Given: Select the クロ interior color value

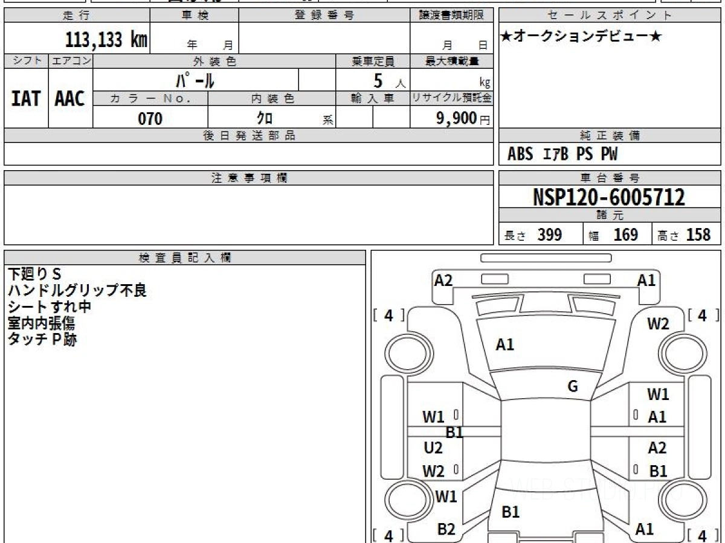Looking at the screenshot, I should [265, 118].
